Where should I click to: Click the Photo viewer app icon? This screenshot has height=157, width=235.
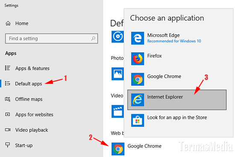tap(117, 74)
